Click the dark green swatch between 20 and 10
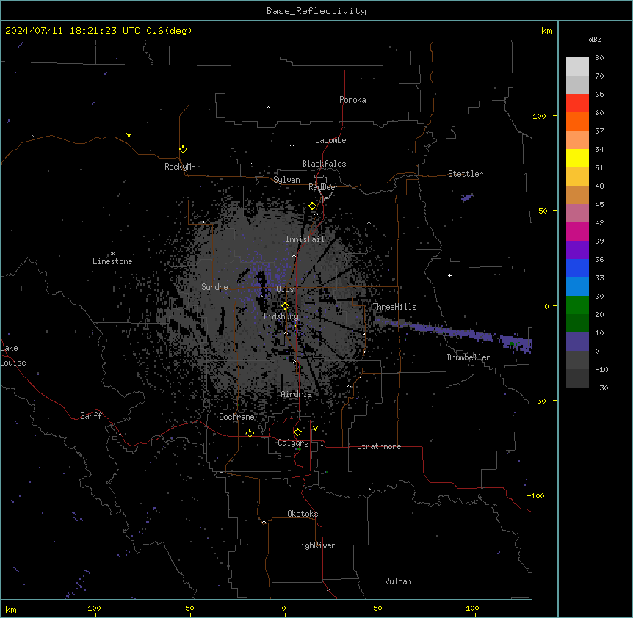This screenshot has width=633, height=618. click(577, 324)
